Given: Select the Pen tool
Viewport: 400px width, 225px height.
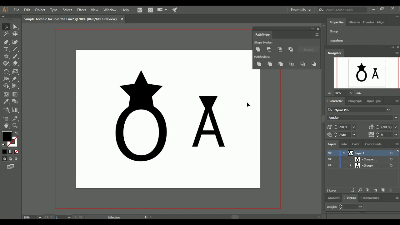Looking at the screenshot, I should click(6, 42).
